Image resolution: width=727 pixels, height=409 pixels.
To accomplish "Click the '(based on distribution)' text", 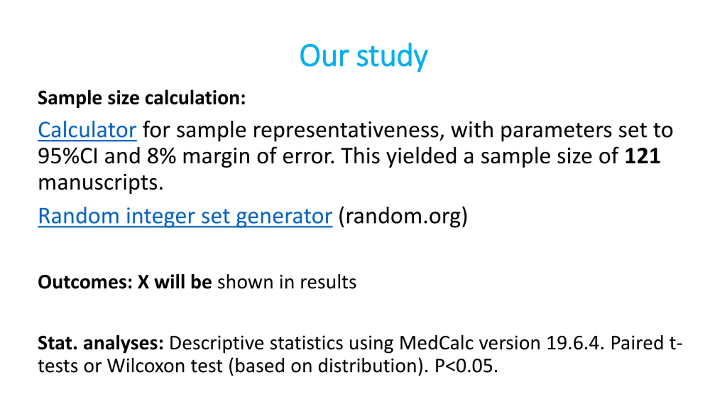I will click(326, 366).
